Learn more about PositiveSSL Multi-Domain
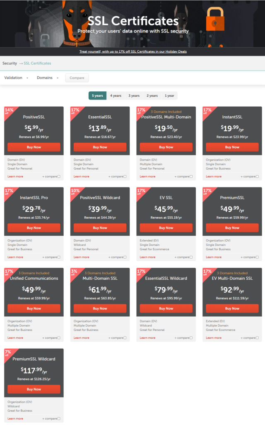The image size is (265, 425). [148, 176]
